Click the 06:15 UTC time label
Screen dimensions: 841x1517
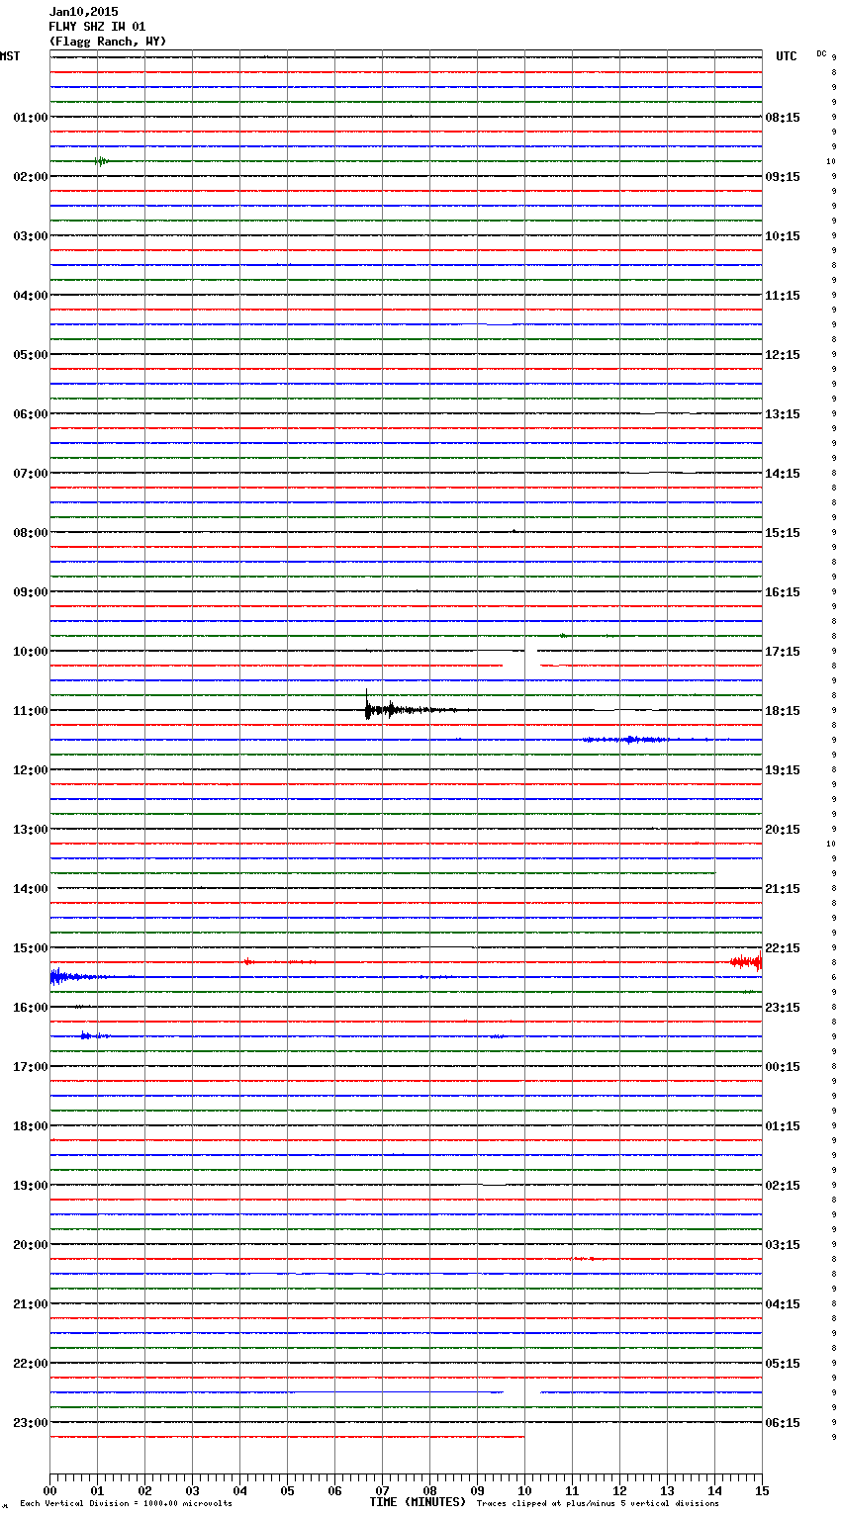tap(783, 1423)
